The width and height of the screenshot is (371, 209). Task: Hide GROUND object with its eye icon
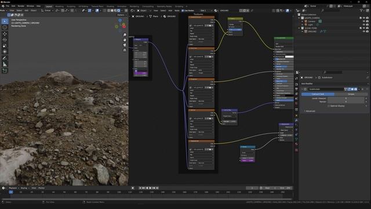tap(364, 31)
